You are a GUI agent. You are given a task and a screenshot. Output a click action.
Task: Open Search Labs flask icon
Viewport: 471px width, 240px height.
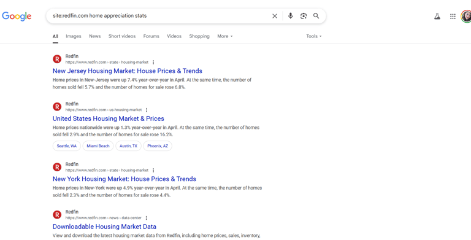437,17
